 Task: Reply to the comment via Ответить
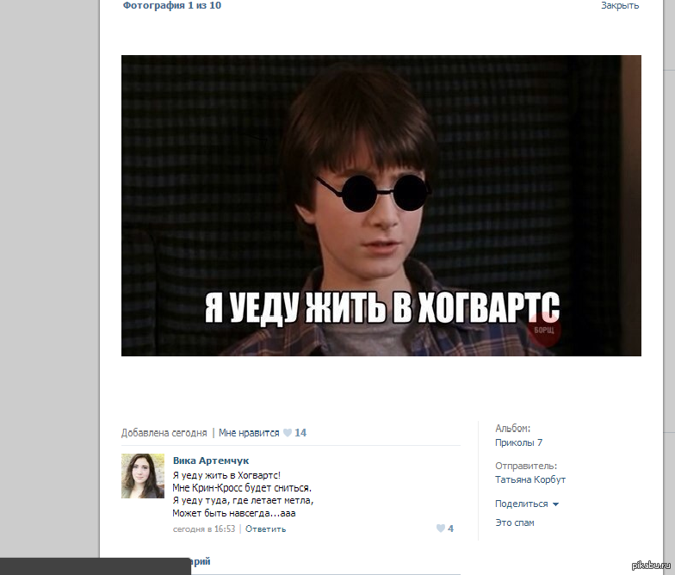(265, 529)
